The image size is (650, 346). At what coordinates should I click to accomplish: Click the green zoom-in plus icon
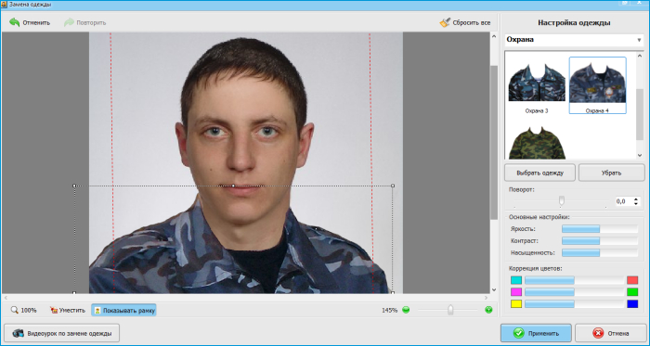[488, 310]
